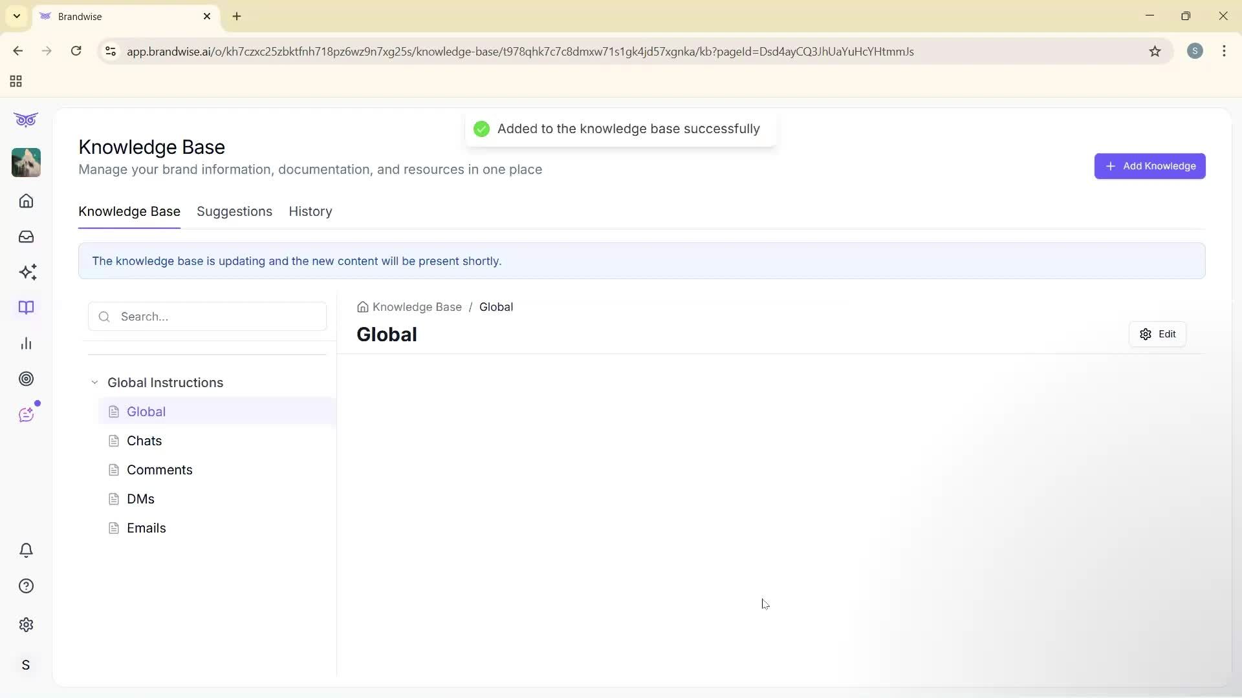
Task: View analytics via the bar chart icon
Action: coord(26,343)
